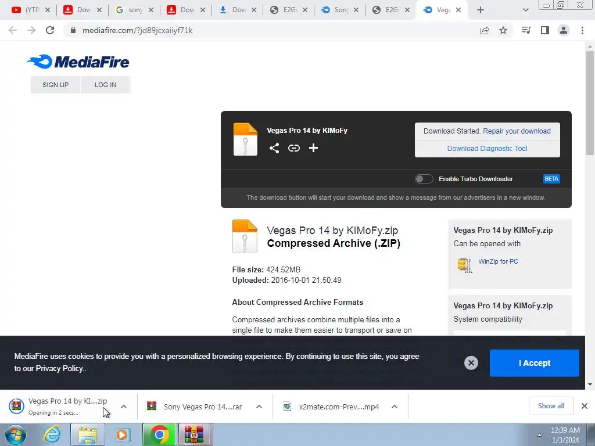The height and width of the screenshot is (446, 595).
Task: Click the MediaFire logo
Action: tap(78, 62)
